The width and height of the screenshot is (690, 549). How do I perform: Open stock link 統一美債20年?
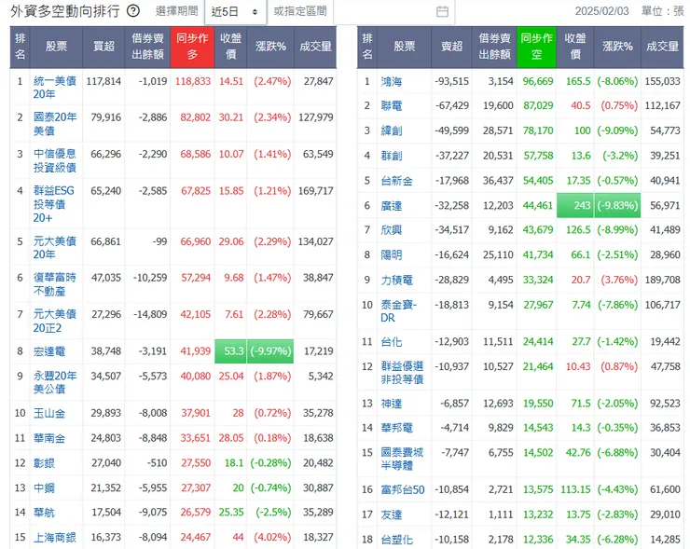(x=55, y=88)
